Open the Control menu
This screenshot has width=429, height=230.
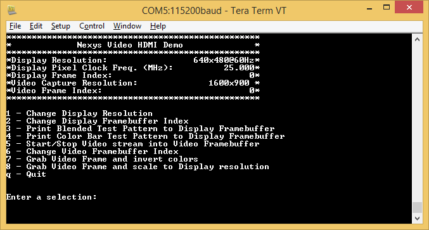(x=92, y=26)
